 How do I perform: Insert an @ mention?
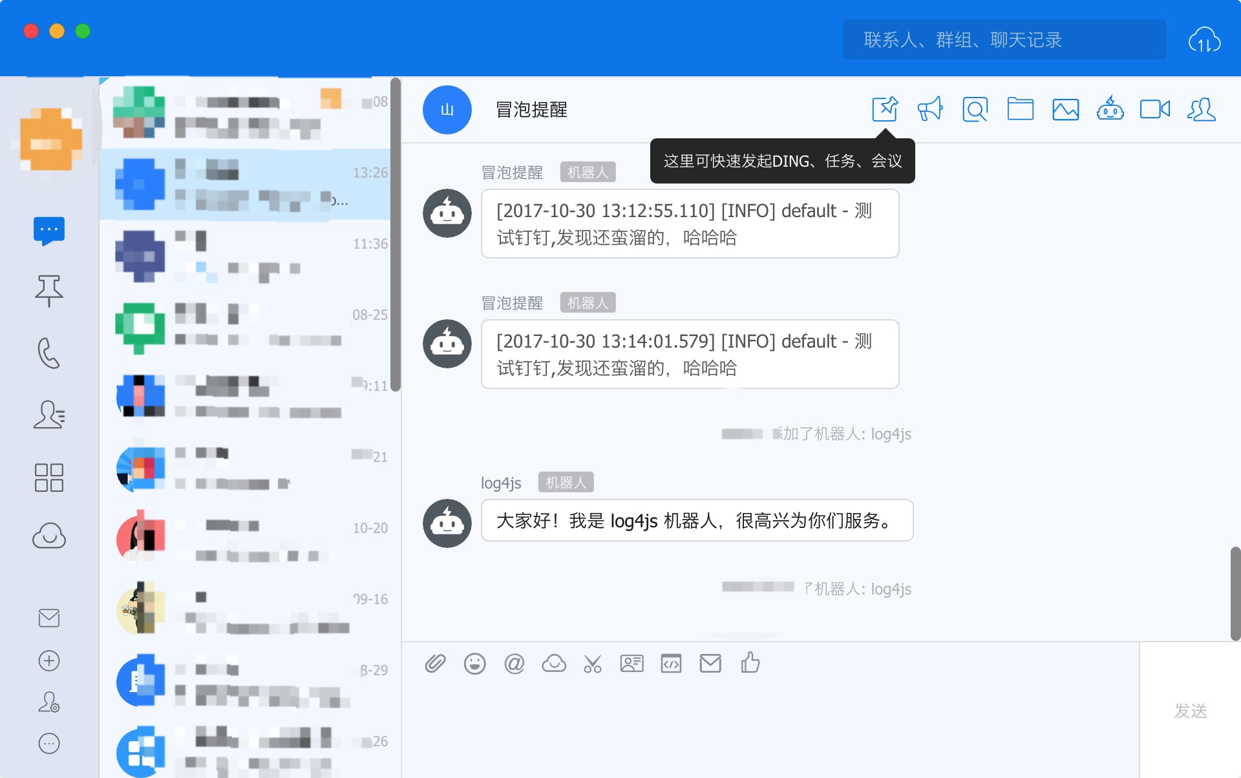[x=514, y=664]
